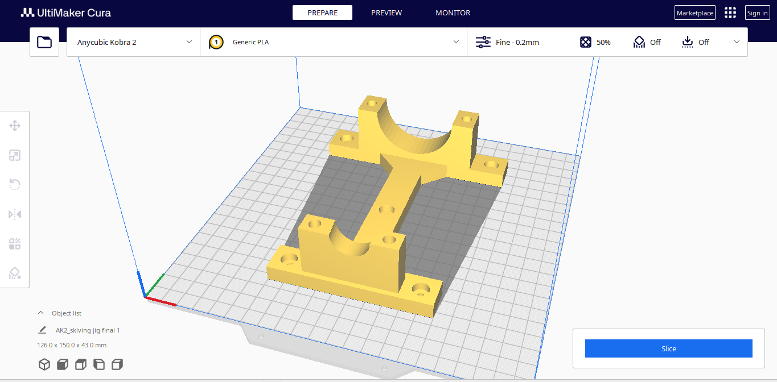The width and height of the screenshot is (777, 382).
Task: Select the Mirror tool in sidebar
Action: pos(15,214)
